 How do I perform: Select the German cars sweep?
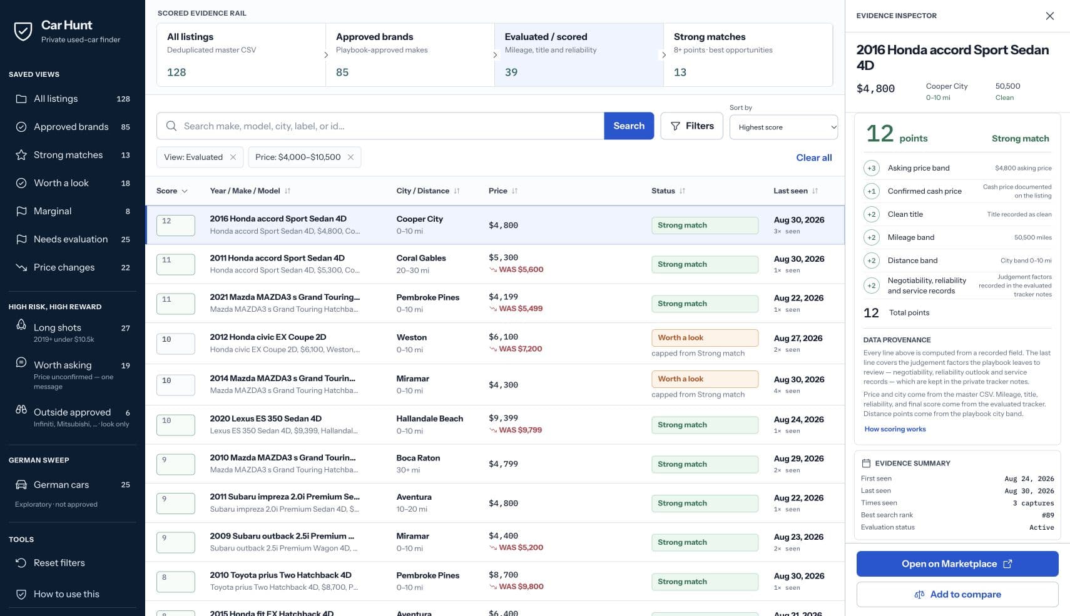[x=73, y=485]
